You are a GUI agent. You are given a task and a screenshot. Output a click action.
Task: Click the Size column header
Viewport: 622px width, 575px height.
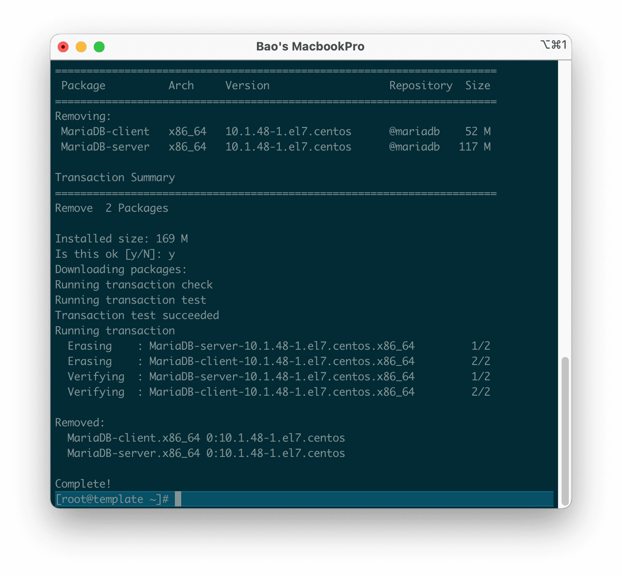tap(478, 86)
